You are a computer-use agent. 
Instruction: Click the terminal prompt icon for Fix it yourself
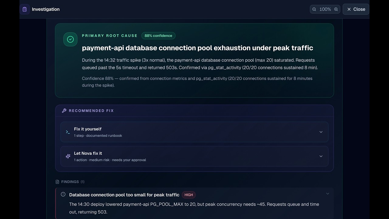click(x=68, y=132)
